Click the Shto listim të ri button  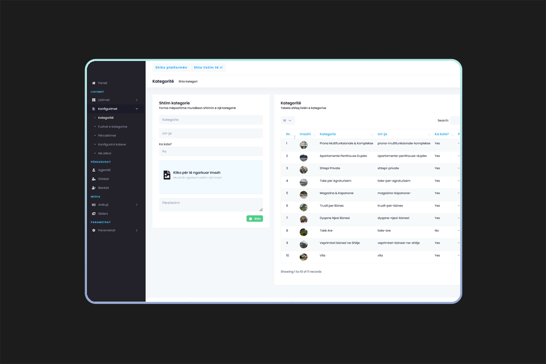[208, 68]
